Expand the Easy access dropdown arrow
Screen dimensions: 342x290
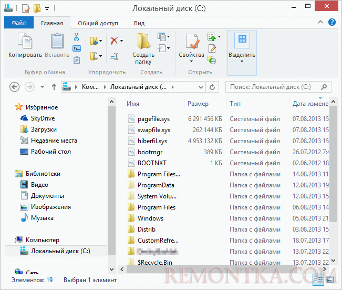point(169,48)
